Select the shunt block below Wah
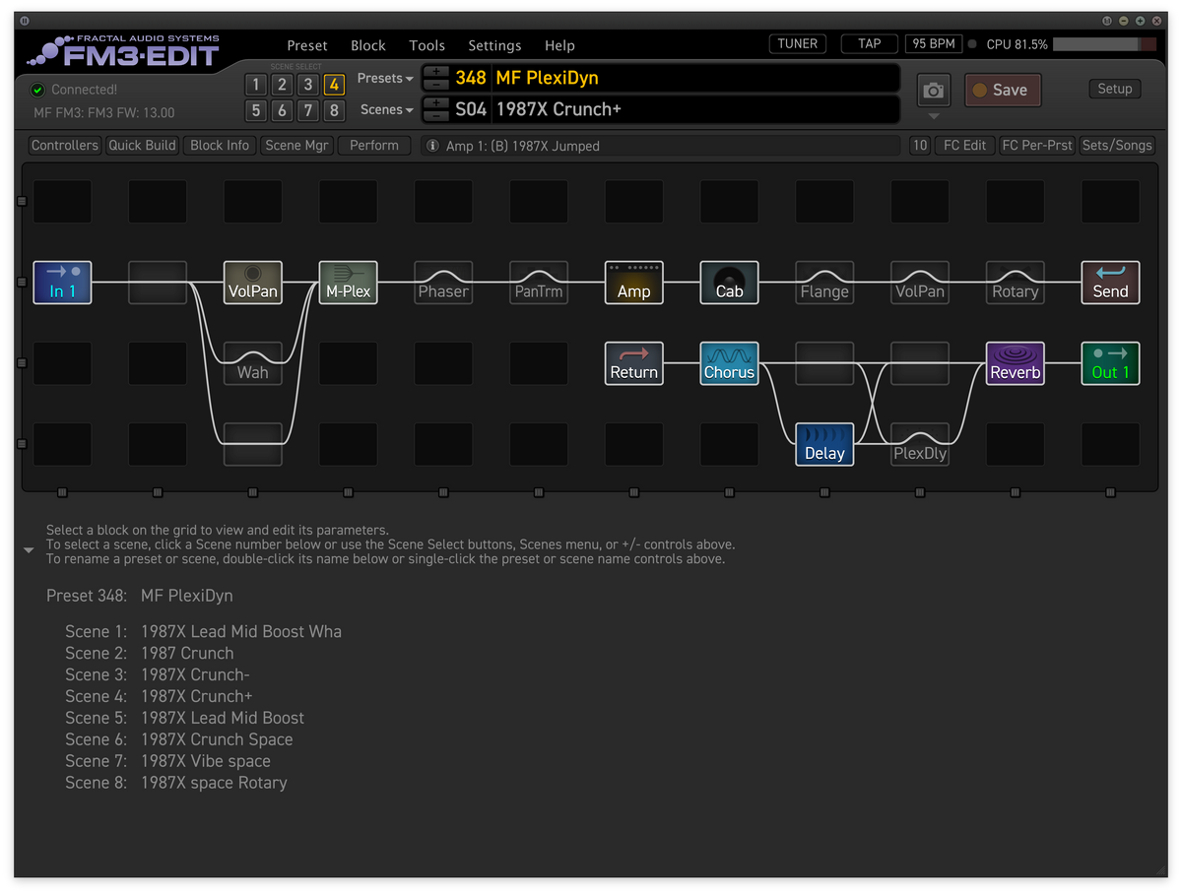This screenshot has height=894, width=1182. [253, 444]
